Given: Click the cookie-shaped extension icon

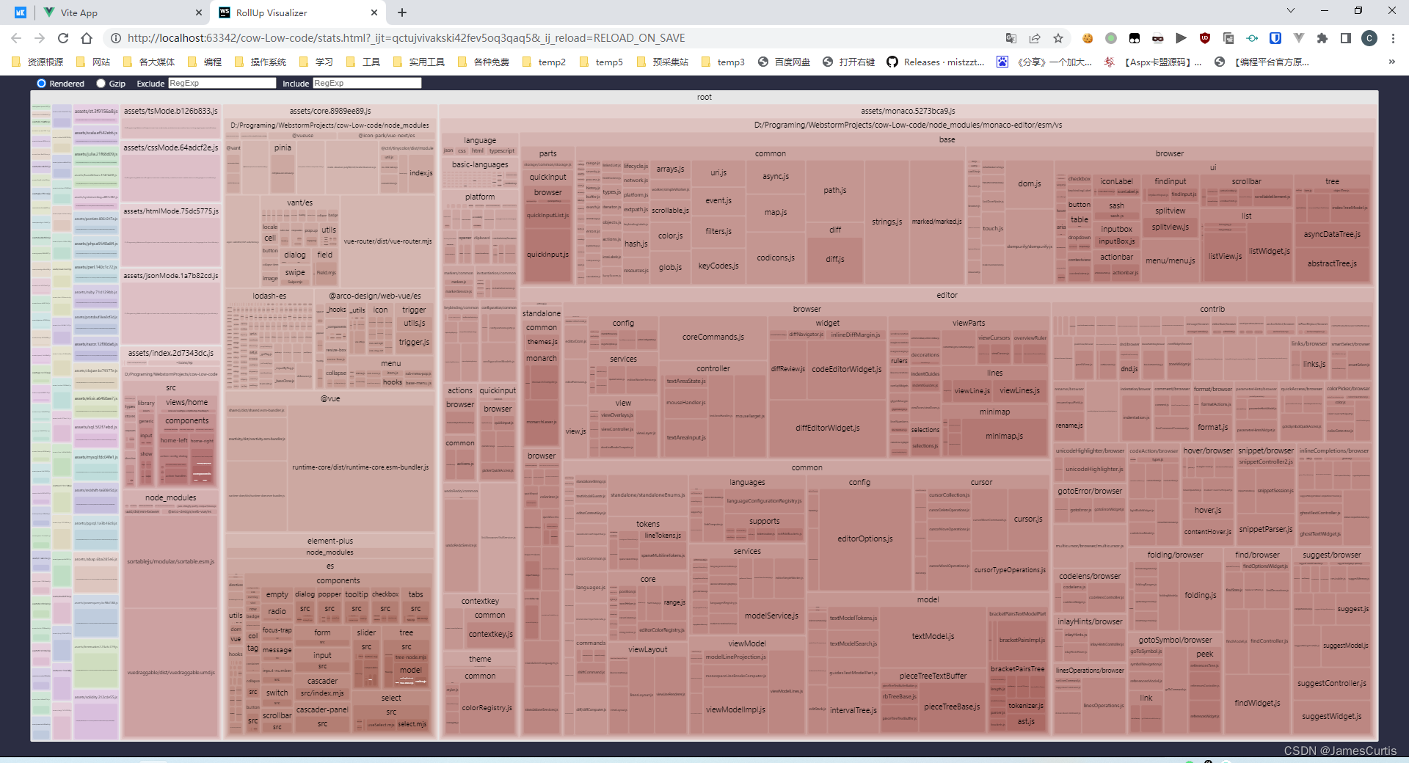Looking at the screenshot, I should tap(1088, 38).
